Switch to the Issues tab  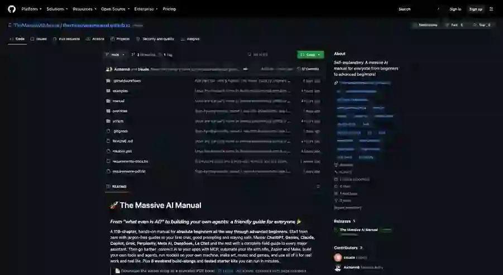click(39, 39)
